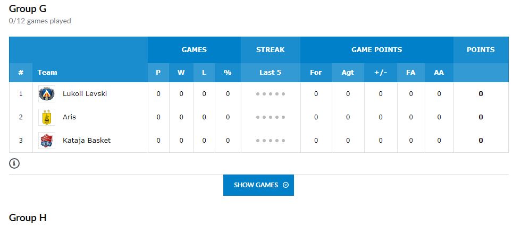Open the Aris team link

coord(69,117)
